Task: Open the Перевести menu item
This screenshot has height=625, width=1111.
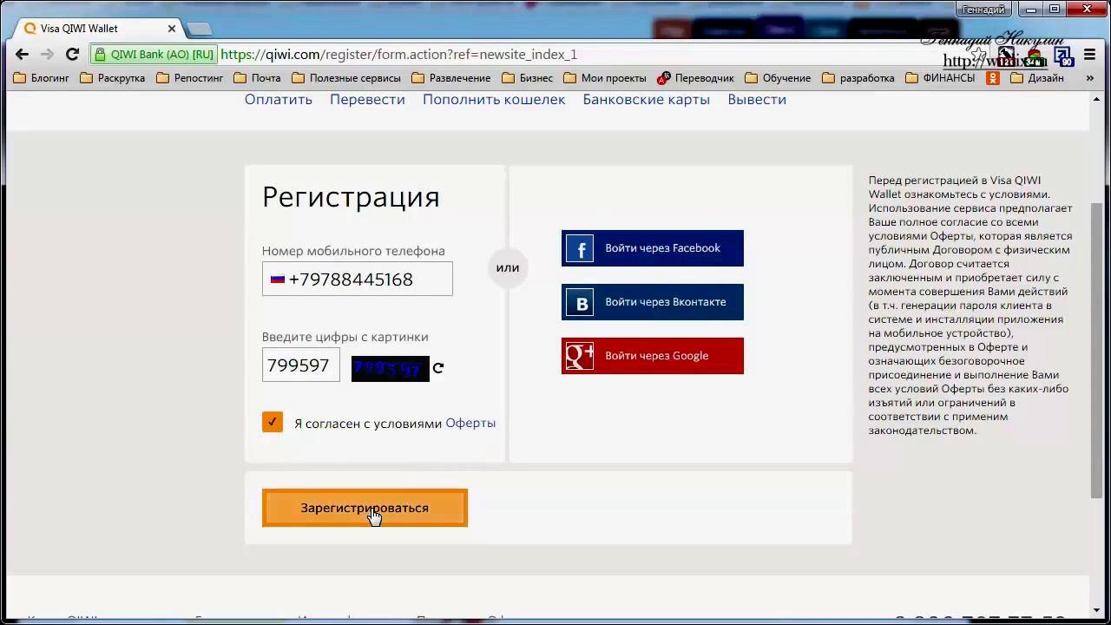Action: [x=367, y=99]
